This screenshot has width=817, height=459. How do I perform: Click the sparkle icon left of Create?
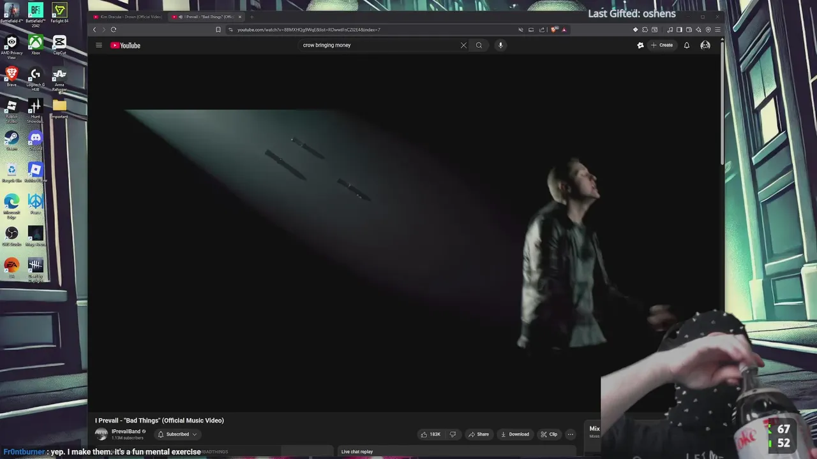[x=640, y=45]
